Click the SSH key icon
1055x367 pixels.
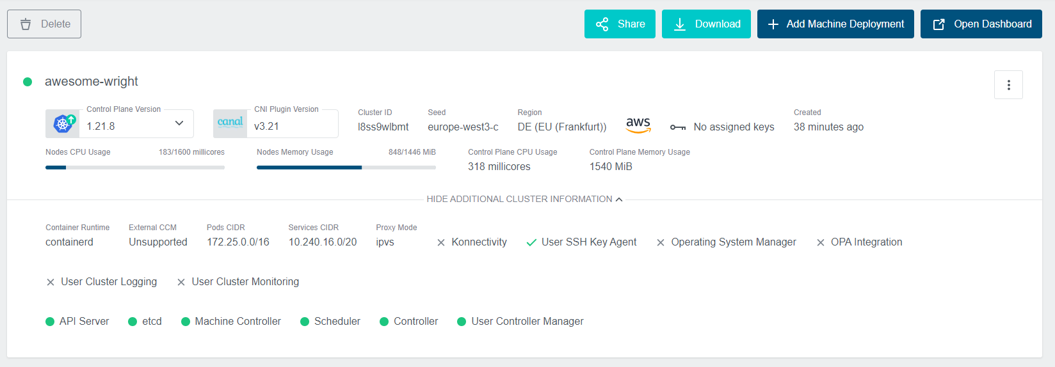click(x=677, y=127)
